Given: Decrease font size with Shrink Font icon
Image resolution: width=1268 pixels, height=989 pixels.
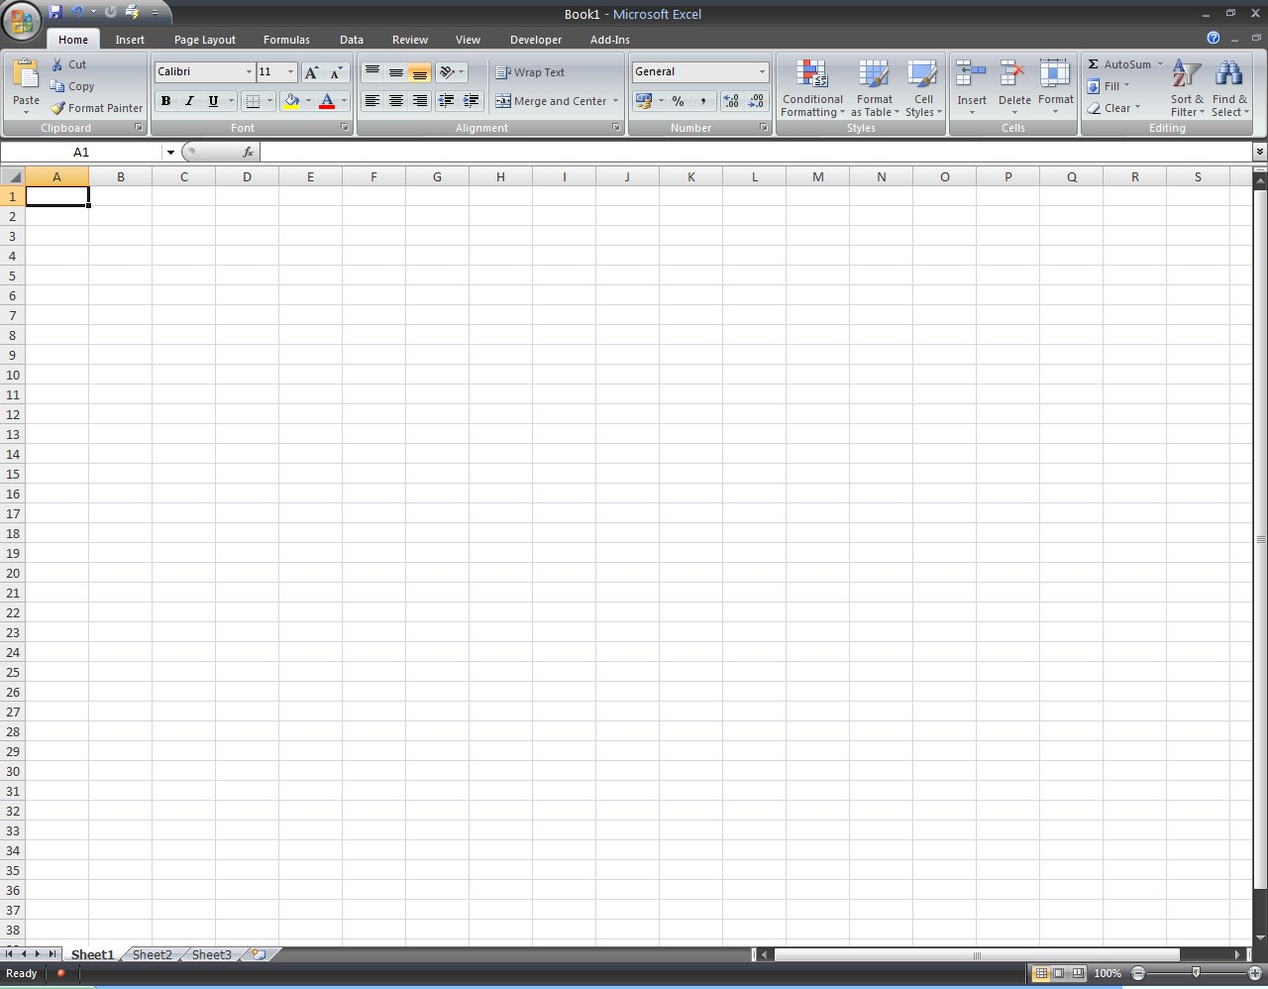Looking at the screenshot, I should pos(336,72).
